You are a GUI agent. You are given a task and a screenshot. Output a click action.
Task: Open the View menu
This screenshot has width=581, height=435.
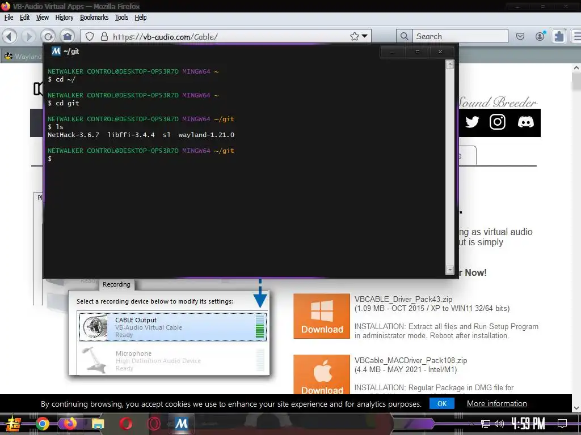(x=42, y=18)
